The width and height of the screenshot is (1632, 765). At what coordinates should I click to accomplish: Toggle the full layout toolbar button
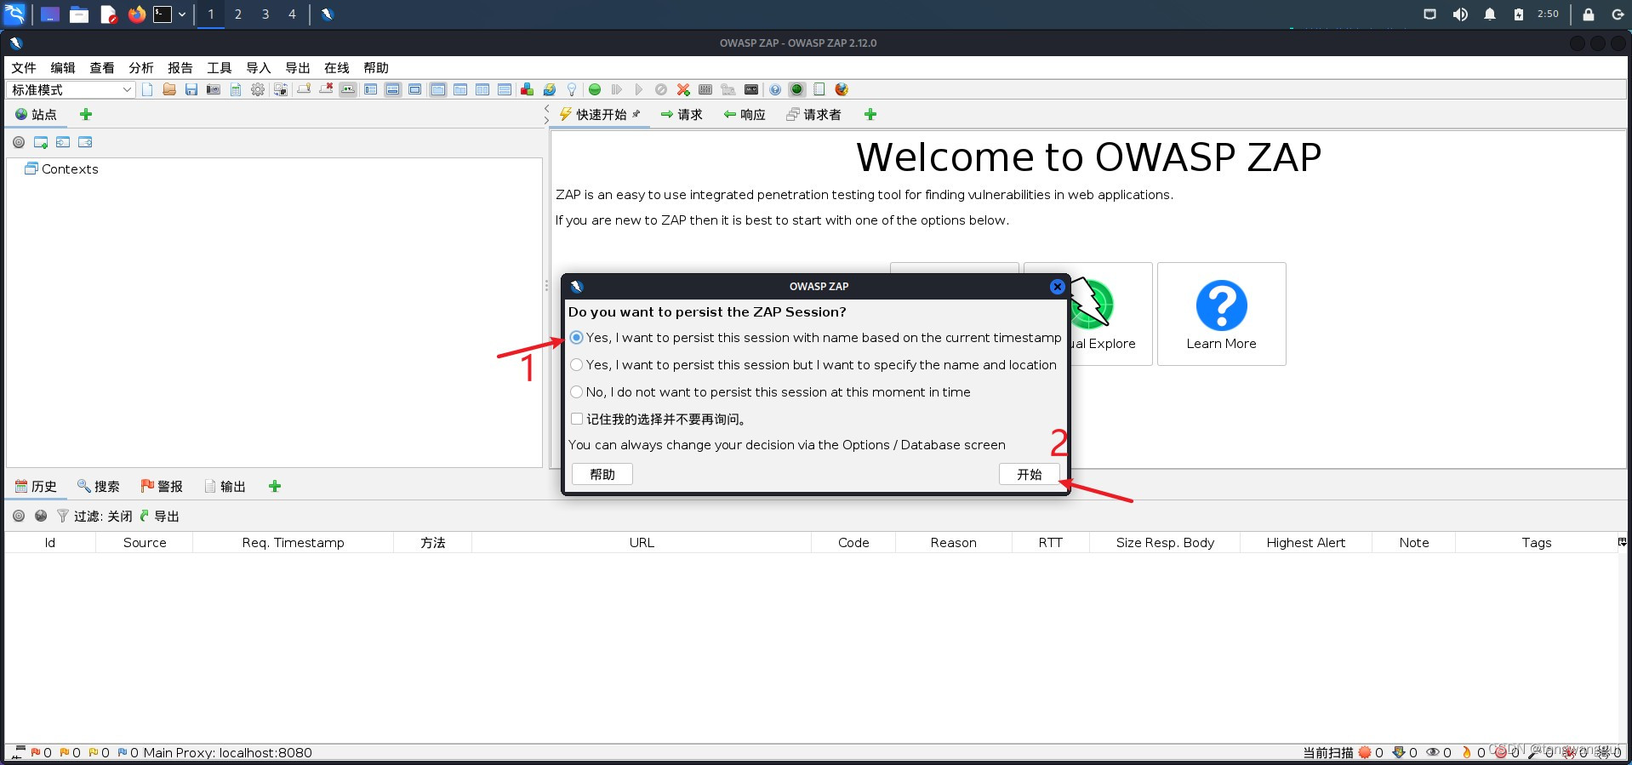[415, 89]
